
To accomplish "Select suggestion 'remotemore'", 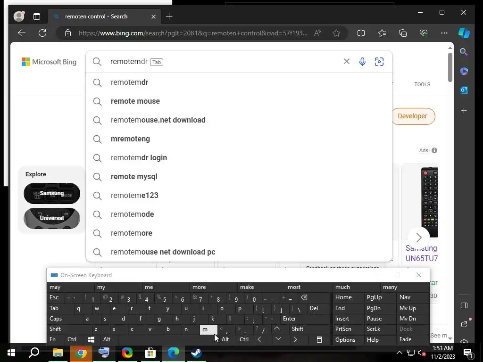I will coord(239,233).
